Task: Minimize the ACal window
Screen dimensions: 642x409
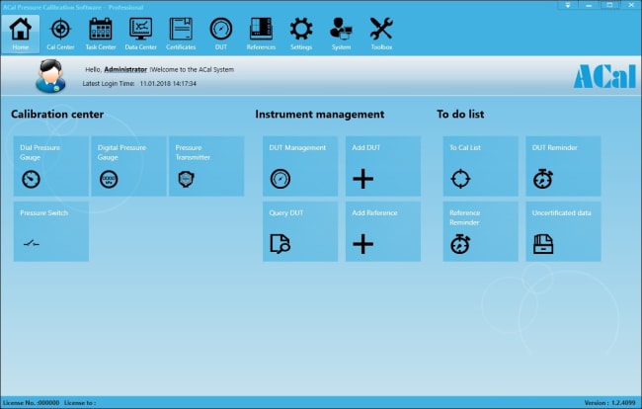Action: click(x=589, y=5)
